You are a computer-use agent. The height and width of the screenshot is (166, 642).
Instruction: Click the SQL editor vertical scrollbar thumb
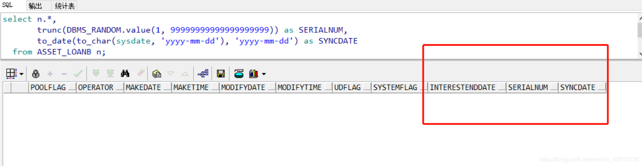click(640, 30)
